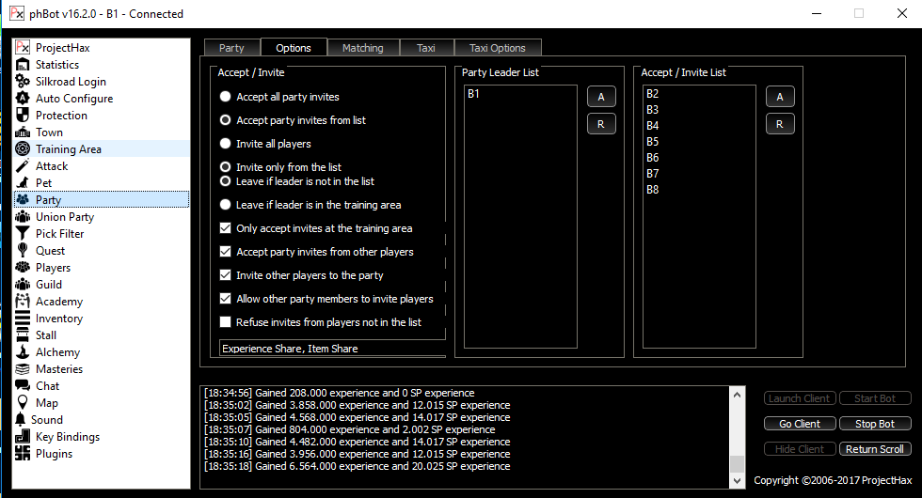Open the Taxi Options tab
Image resolution: width=922 pixels, height=498 pixels.
pyautogui.click(x=497, y=48)
